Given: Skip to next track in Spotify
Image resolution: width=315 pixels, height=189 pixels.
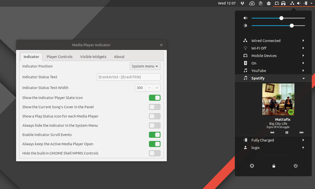Looking at the screenshot, I should coord(302,132).
